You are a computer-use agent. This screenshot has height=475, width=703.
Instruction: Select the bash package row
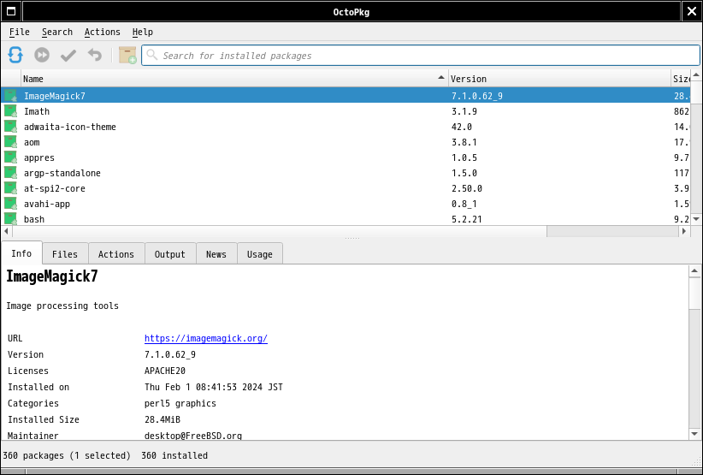click(346, 219)
